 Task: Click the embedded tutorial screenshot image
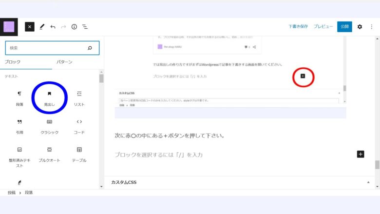230,77
